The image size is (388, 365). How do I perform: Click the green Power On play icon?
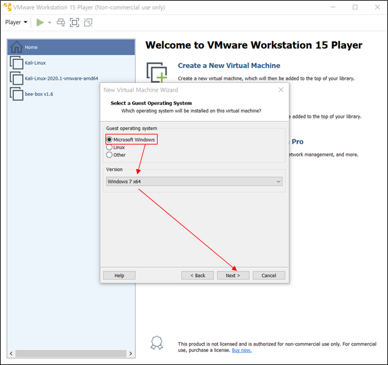tap(40, 22)
